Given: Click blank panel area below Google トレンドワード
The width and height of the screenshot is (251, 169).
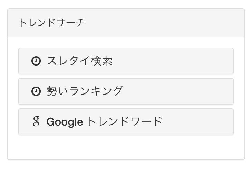Looking at the screenshot, I should (x=126, y=147).
